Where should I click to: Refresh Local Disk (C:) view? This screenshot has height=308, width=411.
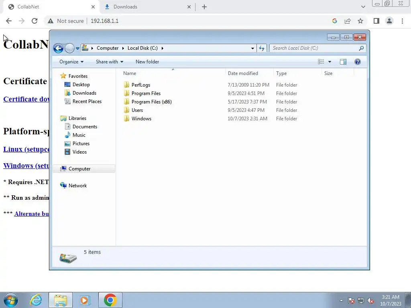[x=262, y=48]
